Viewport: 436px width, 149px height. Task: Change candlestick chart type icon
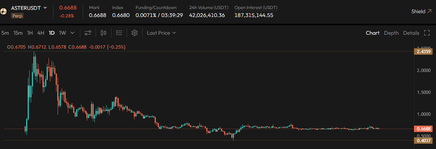point(104,33)
